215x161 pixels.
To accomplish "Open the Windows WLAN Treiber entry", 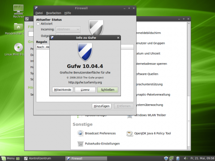I will [x=150, y=115].
